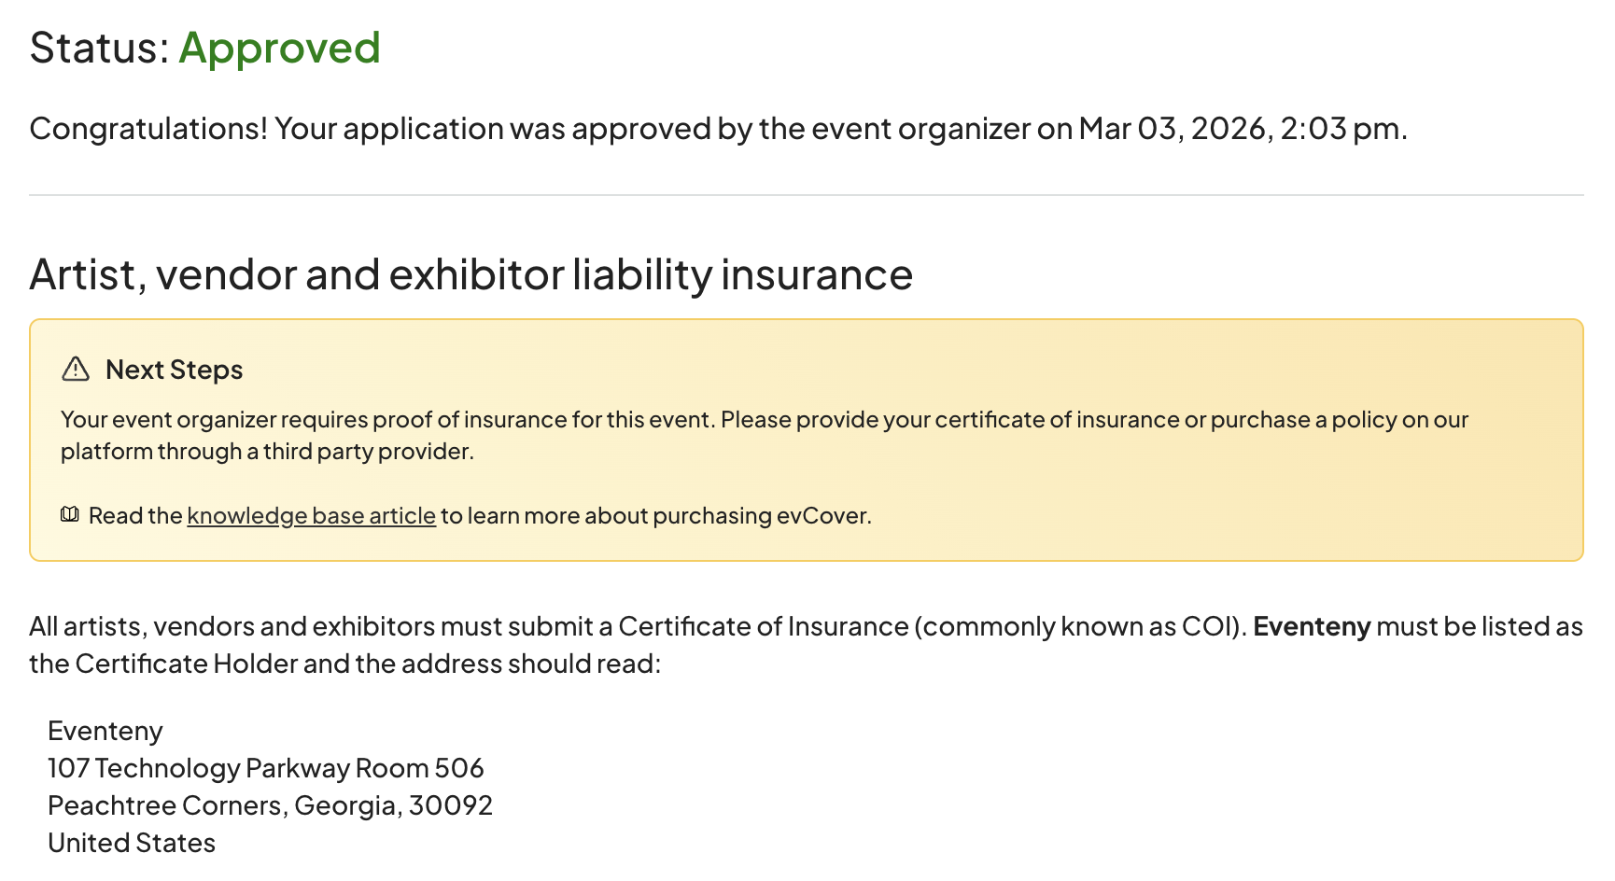Click the horizontal divider below the status
1615x881 pixels.
806,195
